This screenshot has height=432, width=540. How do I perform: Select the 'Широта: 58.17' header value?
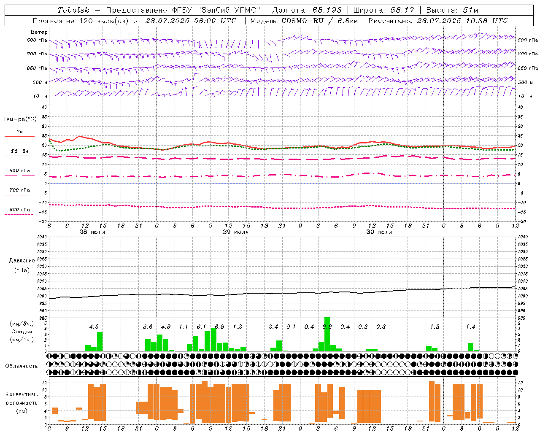[384, 10]
